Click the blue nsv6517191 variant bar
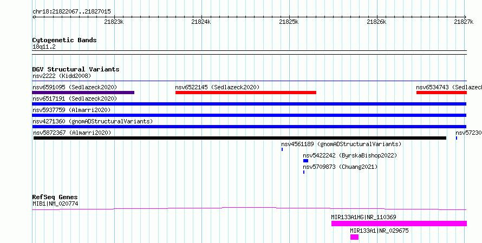The width and height of the screenshot is (482, 243). [x=249, y=104]
